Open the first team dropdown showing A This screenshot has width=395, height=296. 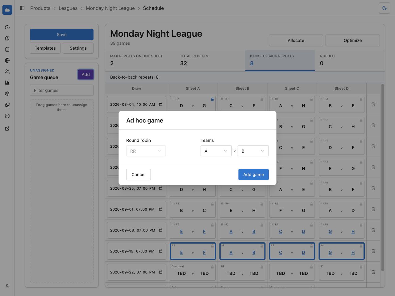coord(216,151)
